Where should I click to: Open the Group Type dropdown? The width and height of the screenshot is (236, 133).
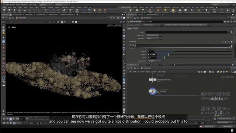153,35
